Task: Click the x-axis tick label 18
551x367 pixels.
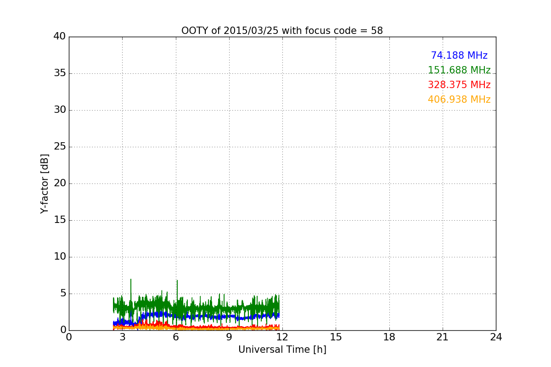Action: point(389,337)
